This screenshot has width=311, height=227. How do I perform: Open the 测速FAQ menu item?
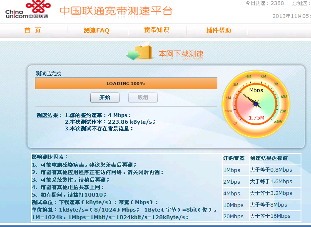[97, 30]
